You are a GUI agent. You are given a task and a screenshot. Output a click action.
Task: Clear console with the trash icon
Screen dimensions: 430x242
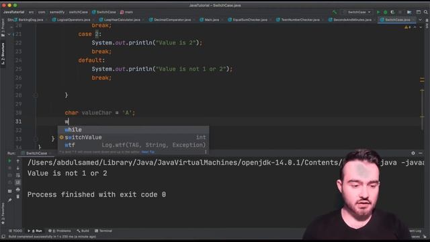[x=18, y=196]
